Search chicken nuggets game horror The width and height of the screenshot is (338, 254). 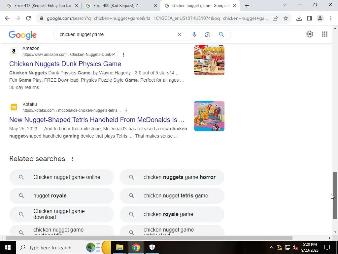(172, 177)
